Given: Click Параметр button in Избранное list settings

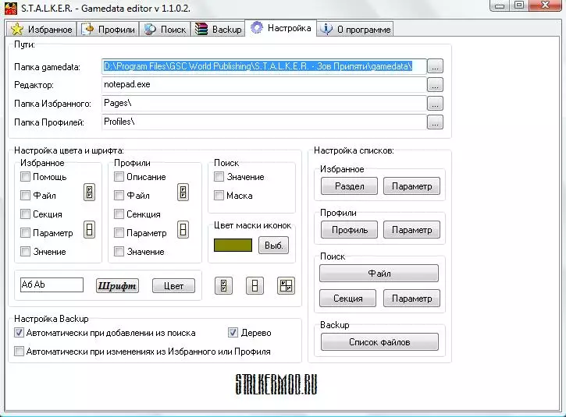Looking at the screenshot, I should point(412,186).
